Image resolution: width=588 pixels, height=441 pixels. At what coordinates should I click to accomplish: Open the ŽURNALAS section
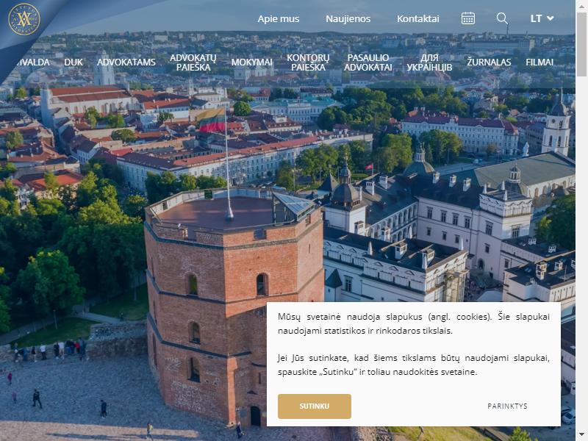[489, 62]
